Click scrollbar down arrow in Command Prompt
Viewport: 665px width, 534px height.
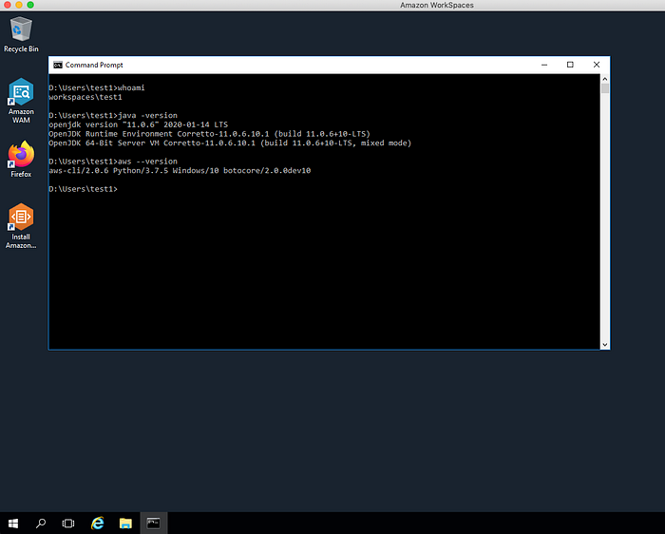point(605,345)
